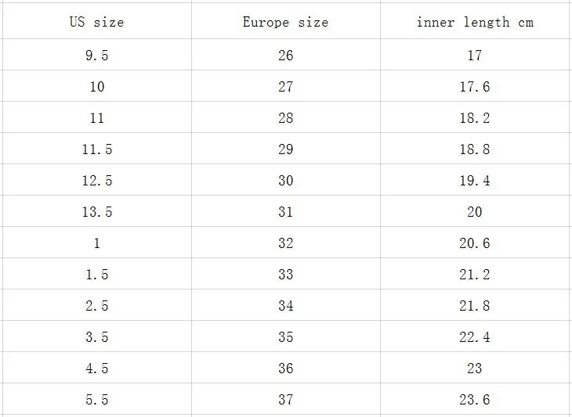Click the inner length 23 cell

point(476,368)
